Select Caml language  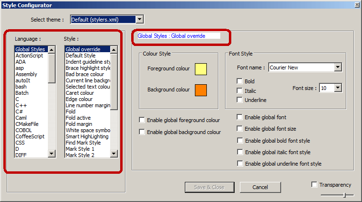[x=31, y=118]
